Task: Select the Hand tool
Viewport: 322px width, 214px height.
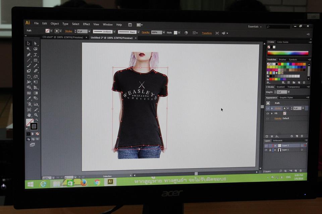Action: click(x=29, y=115)
